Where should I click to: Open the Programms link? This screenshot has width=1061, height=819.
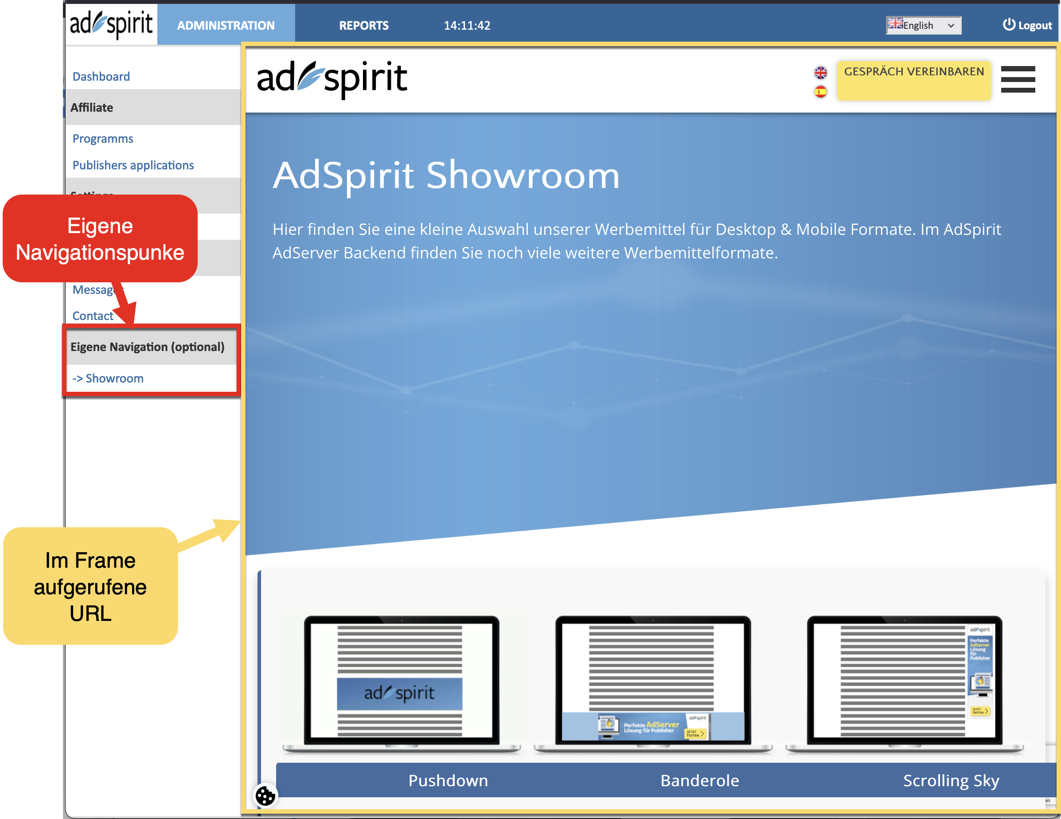(102, 138)
